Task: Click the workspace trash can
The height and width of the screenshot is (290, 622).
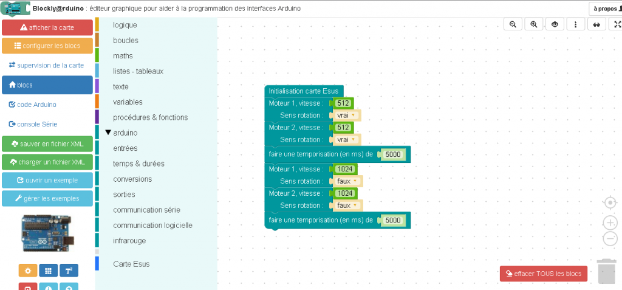Action: click(x=606, y=272)
